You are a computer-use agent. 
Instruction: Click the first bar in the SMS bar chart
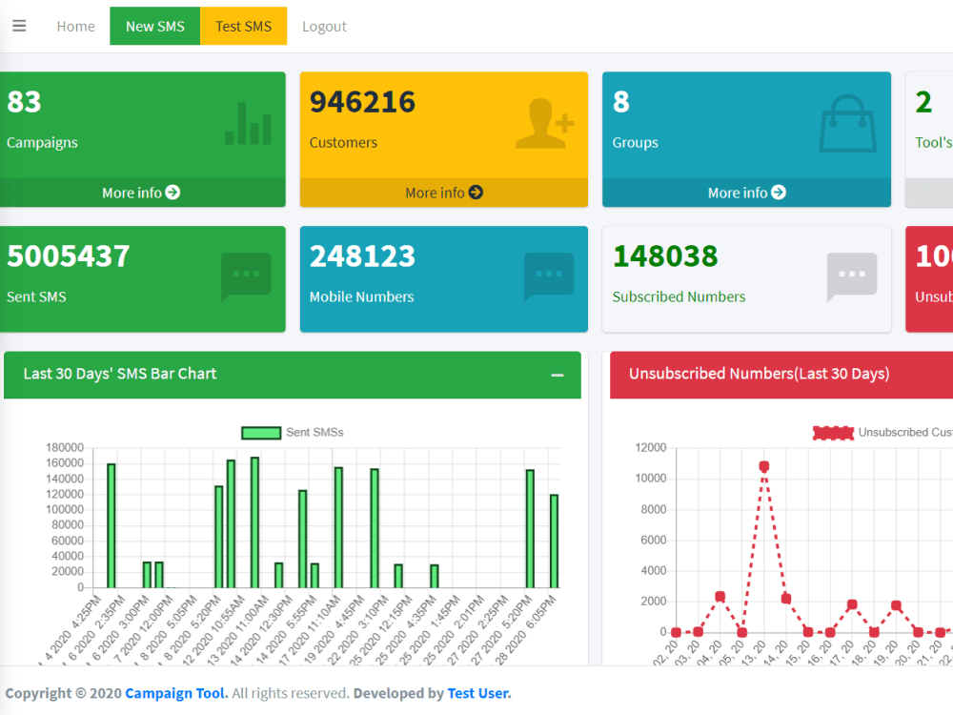[112, 526]
